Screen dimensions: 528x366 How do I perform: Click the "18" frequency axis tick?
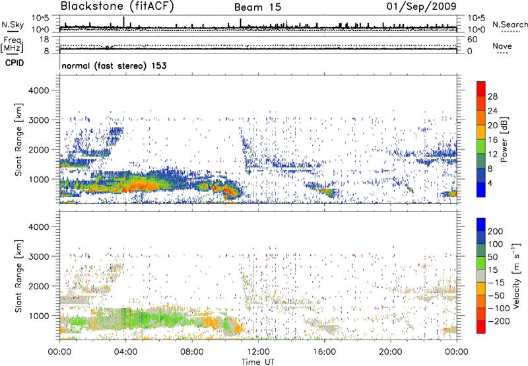point(44,40)
